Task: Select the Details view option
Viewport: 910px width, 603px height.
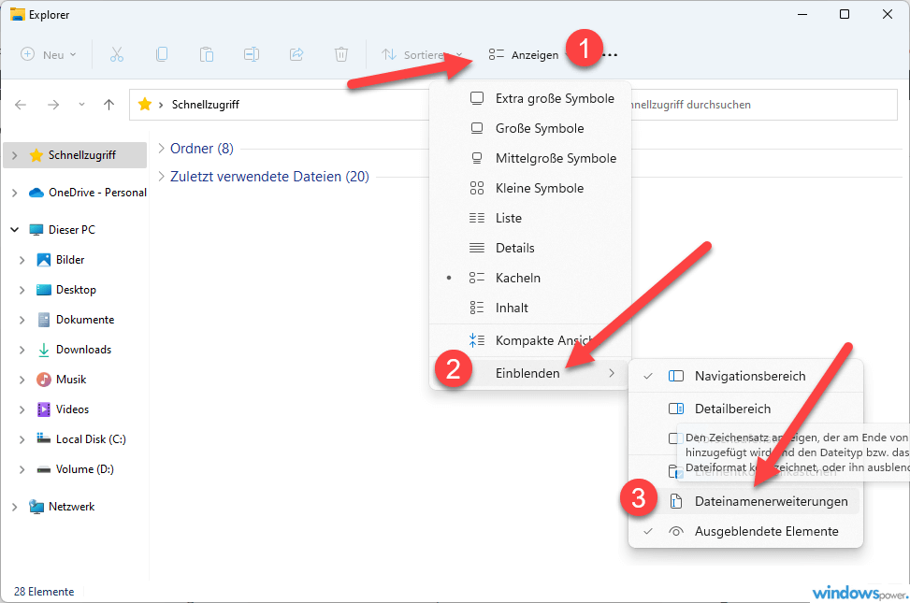Action: (x=530, y=248)
